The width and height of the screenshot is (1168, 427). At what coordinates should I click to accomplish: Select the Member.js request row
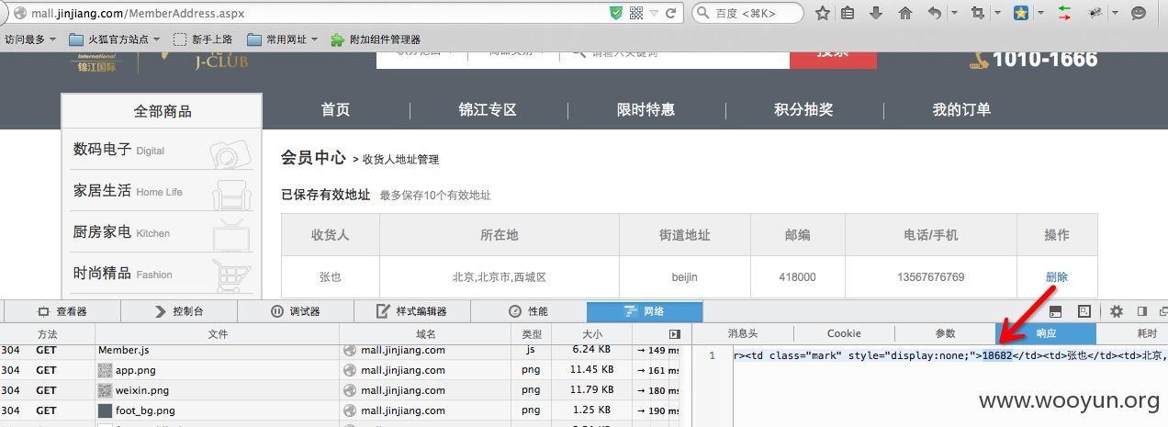340,350
